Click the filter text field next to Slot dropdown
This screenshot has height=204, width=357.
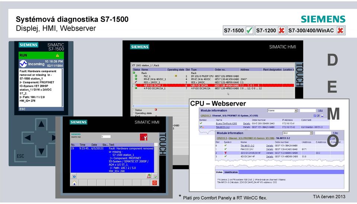(x=323, y=133)
